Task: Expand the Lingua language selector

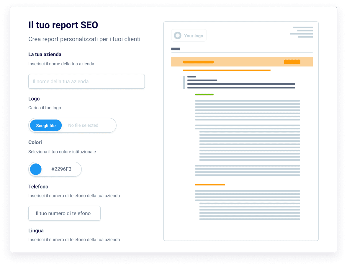Action: click(x=36, y=231)
